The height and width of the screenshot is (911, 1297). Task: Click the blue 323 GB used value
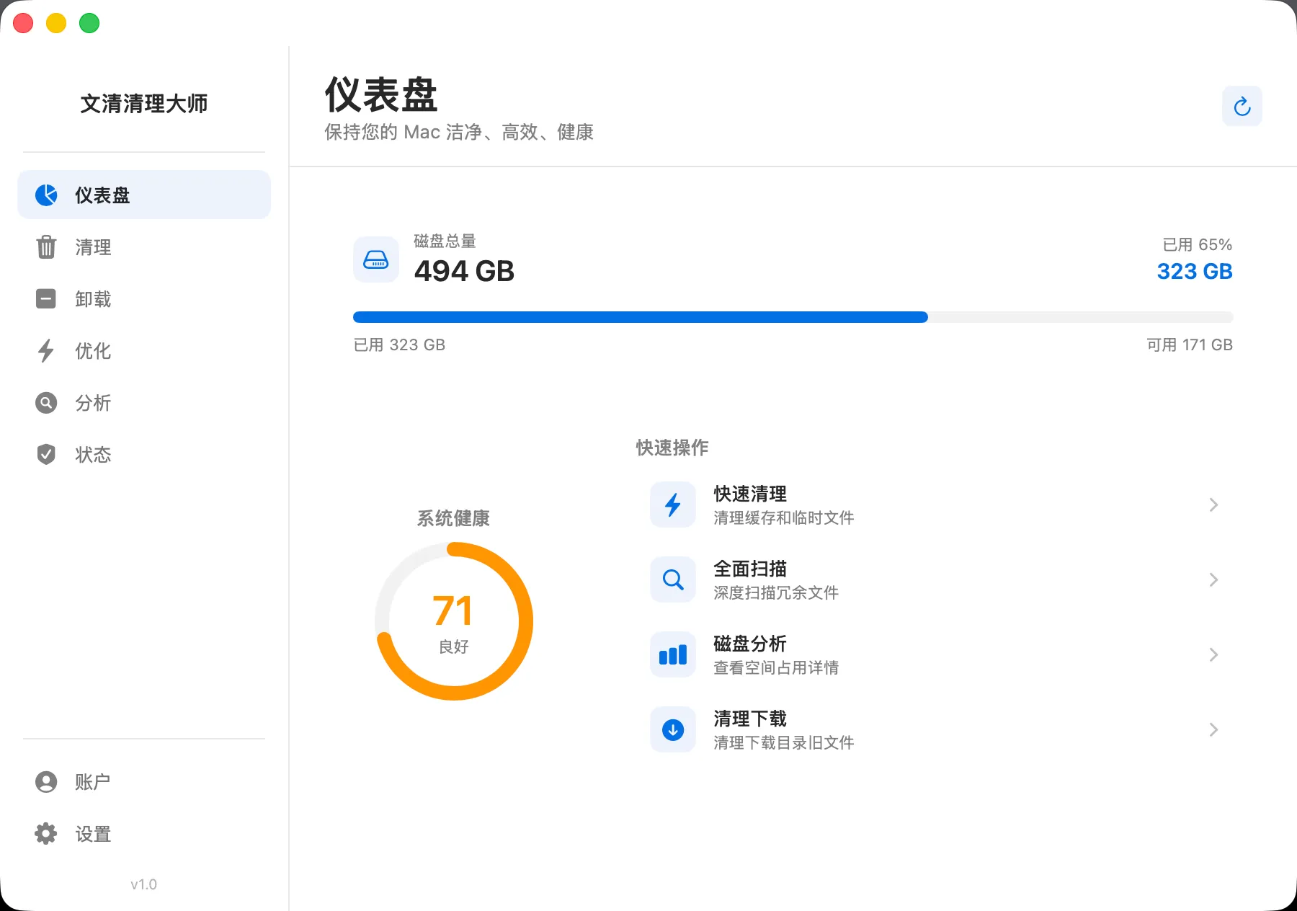click(x=1195, y=272)
